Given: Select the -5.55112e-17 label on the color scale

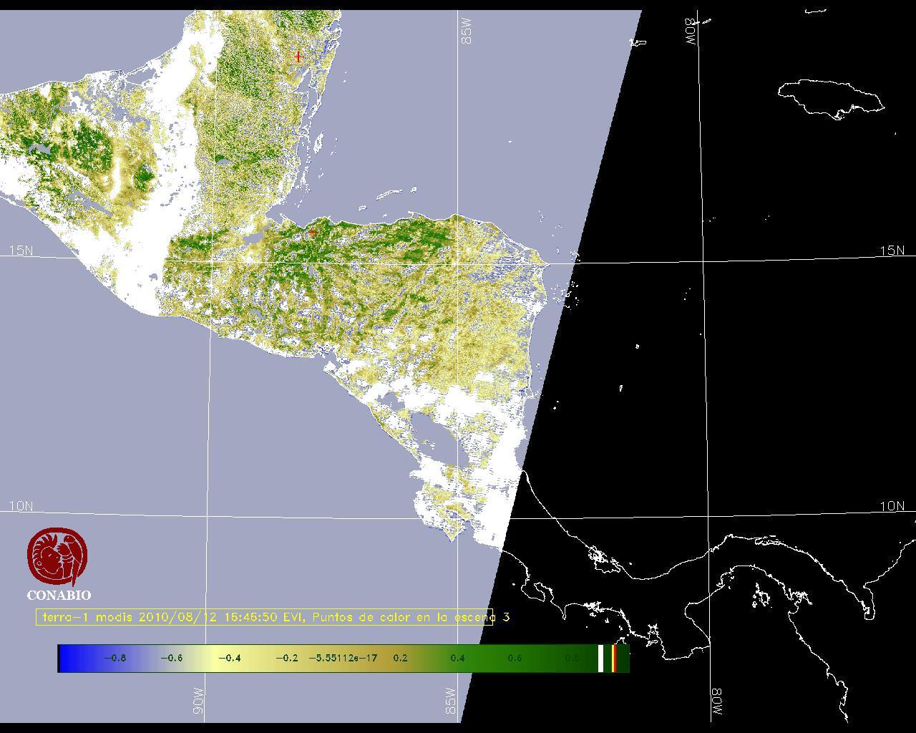Looking at the screenshot, I should pos(343,659).
